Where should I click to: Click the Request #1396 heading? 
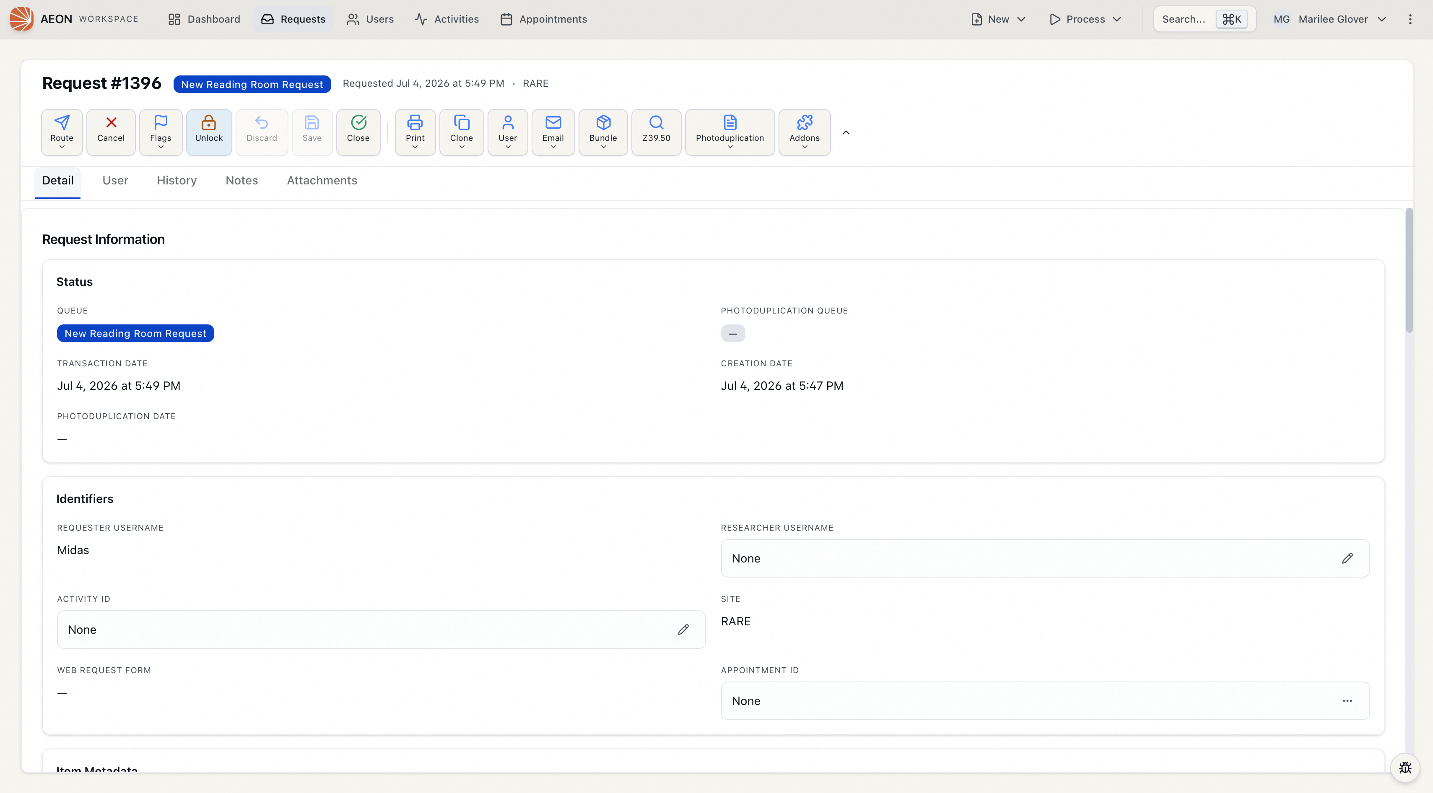102,83
